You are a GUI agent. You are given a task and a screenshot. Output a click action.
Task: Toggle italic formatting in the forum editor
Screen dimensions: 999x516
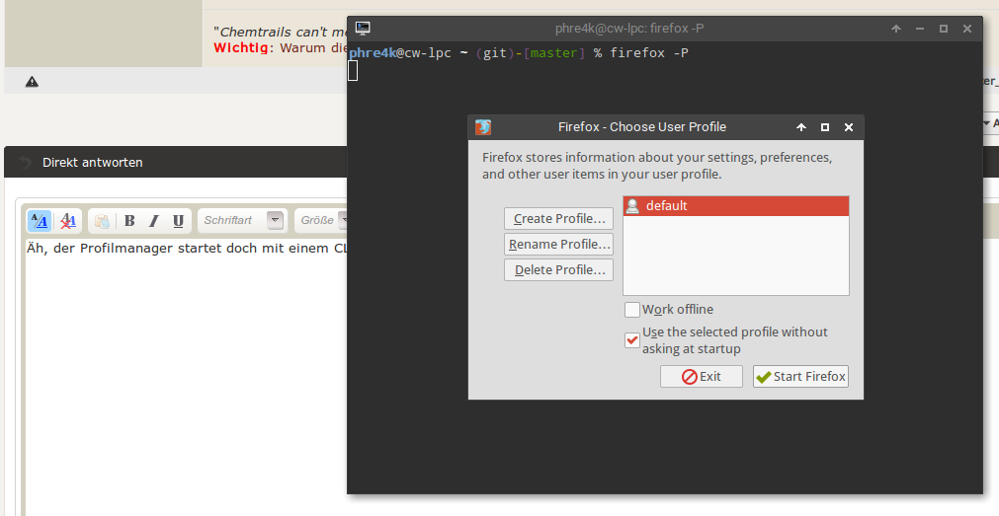[x=153, y=221]
